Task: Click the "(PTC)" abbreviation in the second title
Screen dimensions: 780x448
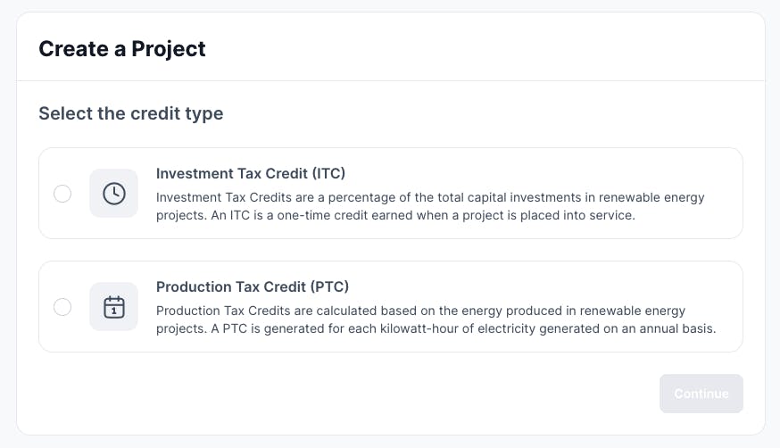Action: click(328, 286)
